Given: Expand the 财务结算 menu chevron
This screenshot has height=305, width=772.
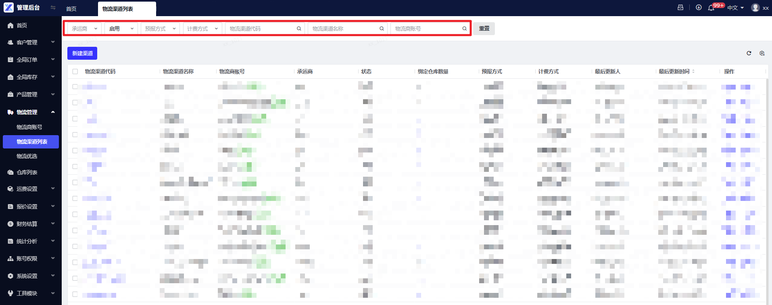Looking at the screenshot, I should 53,224.
